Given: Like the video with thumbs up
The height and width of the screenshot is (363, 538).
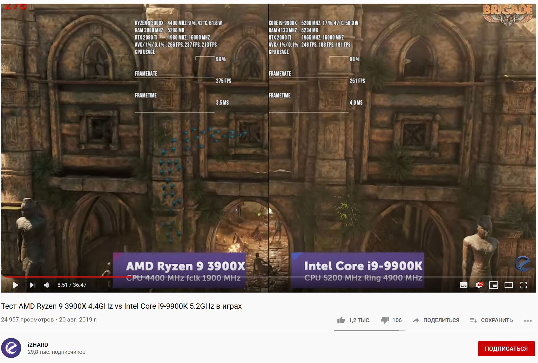Looking at the screenshot, I should click(341, 320).
